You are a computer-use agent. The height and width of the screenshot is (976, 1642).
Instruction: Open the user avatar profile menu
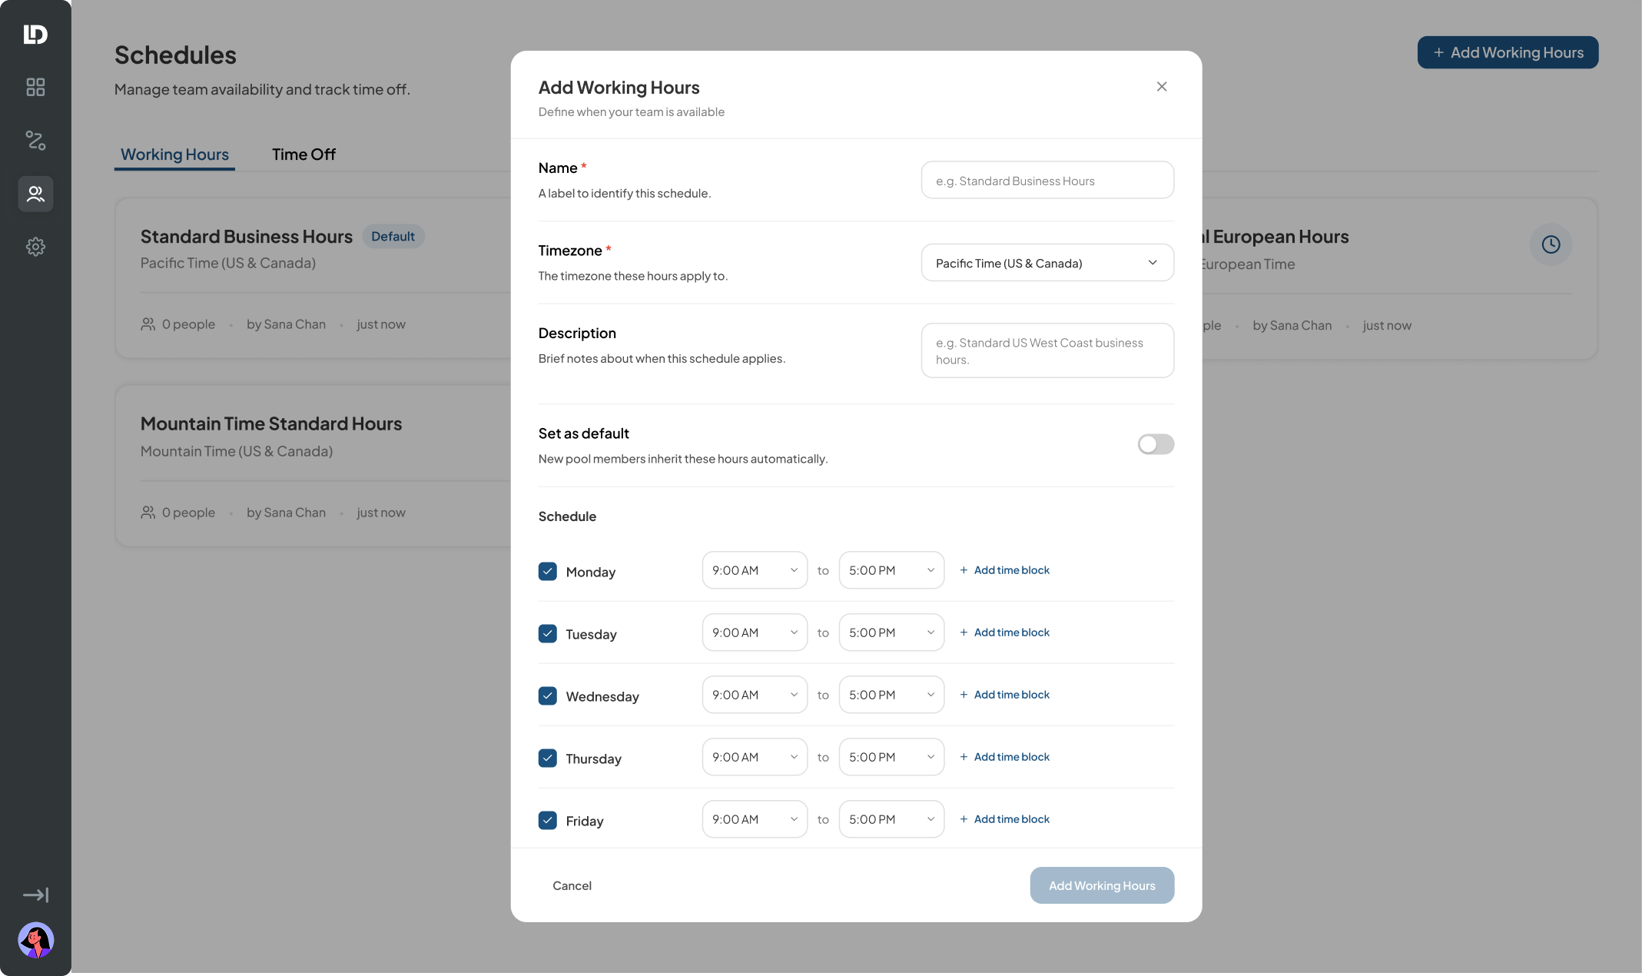(35, 940)
